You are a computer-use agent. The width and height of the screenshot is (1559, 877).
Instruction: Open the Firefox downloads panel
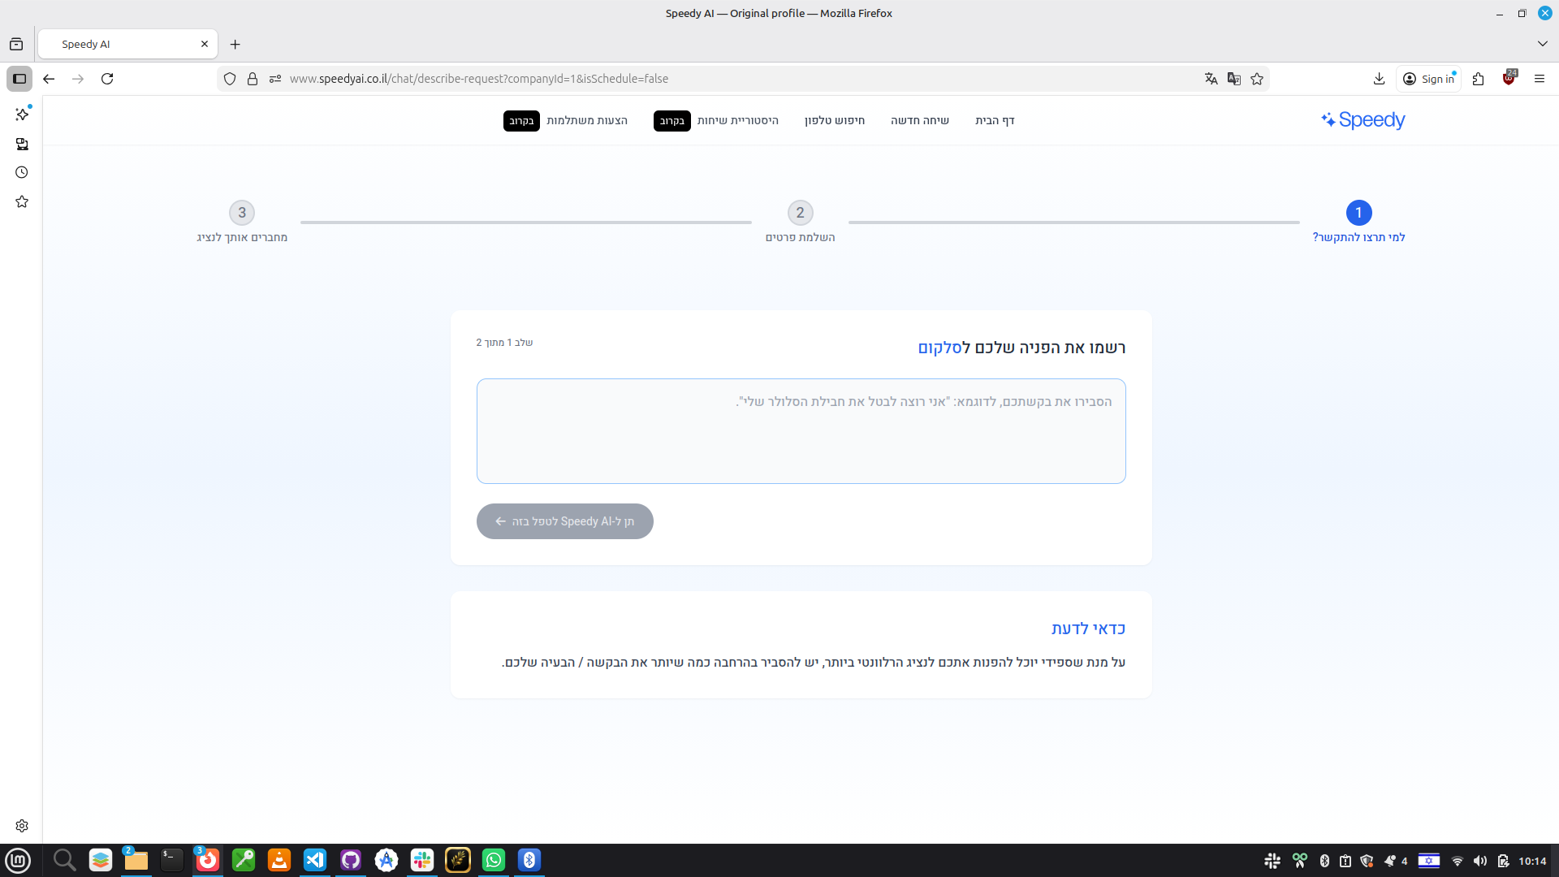point(1379,79)
